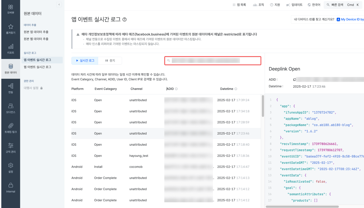Focus the log search input field
Screen dimensions: 364x208
pos(213,61)
